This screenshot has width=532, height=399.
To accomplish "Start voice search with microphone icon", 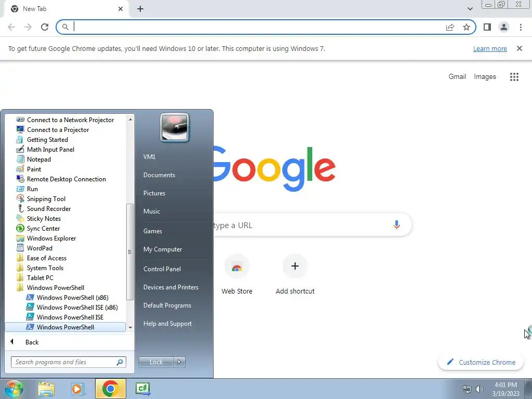I will point(396,224).
